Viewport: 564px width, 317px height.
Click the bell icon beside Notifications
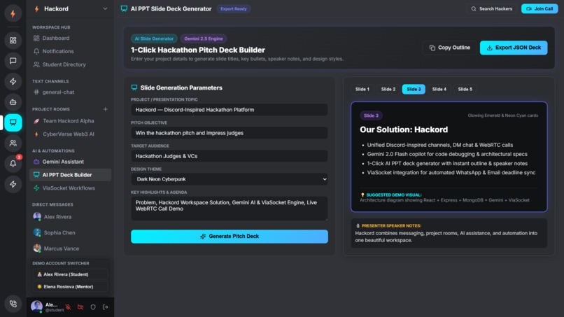[36, 52]
